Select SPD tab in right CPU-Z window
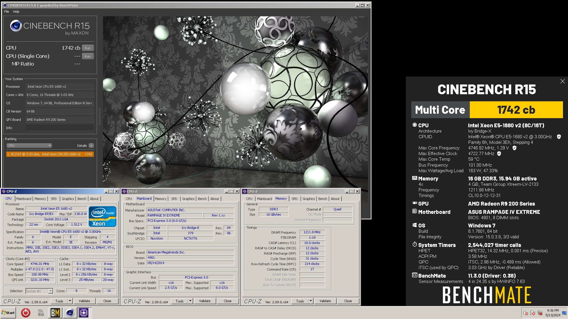This screenshot has height=319, width=568. (x=295, y=199)
